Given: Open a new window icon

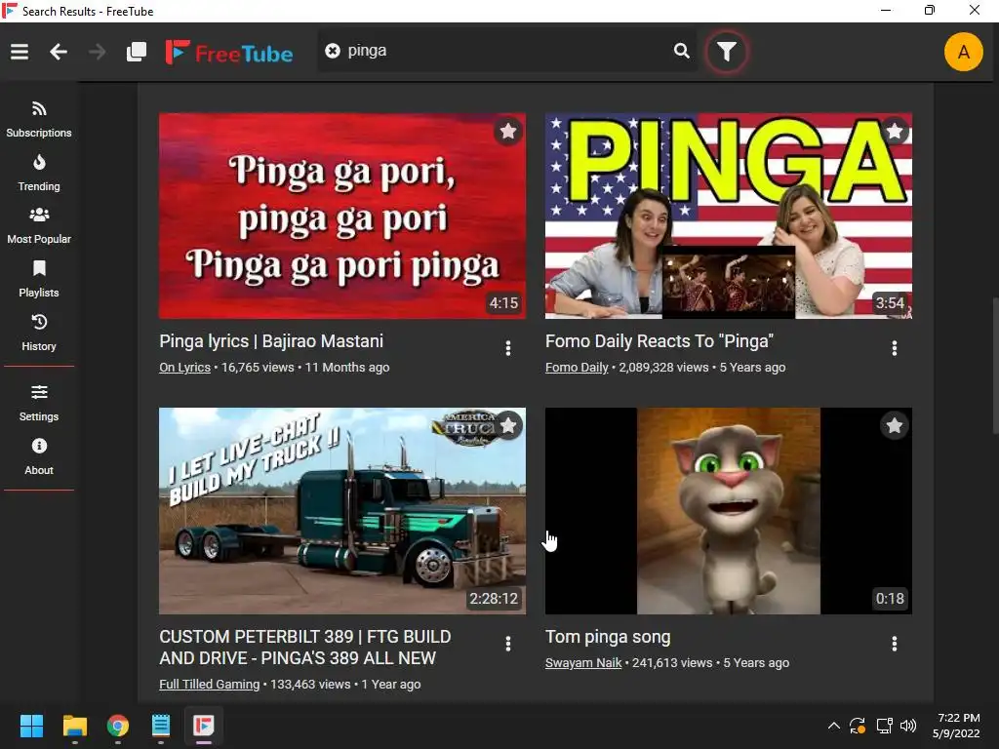Looking at the screenshot, I should point(137,52).
